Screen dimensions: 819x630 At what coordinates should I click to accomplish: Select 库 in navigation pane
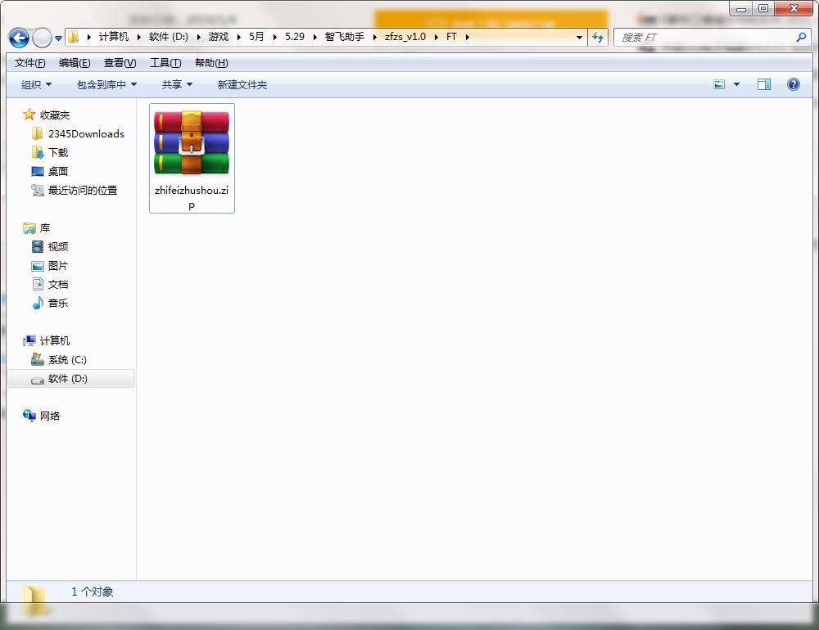pos(45,228)
